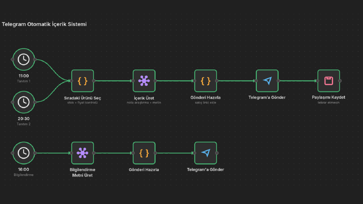Click the Sıradaki Ürünü Seç label text
This screenshot has height=204, width=363.
[x=82, y=98]
